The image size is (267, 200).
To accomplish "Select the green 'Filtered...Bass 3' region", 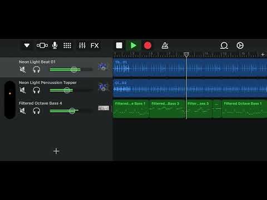I will 167,109.
